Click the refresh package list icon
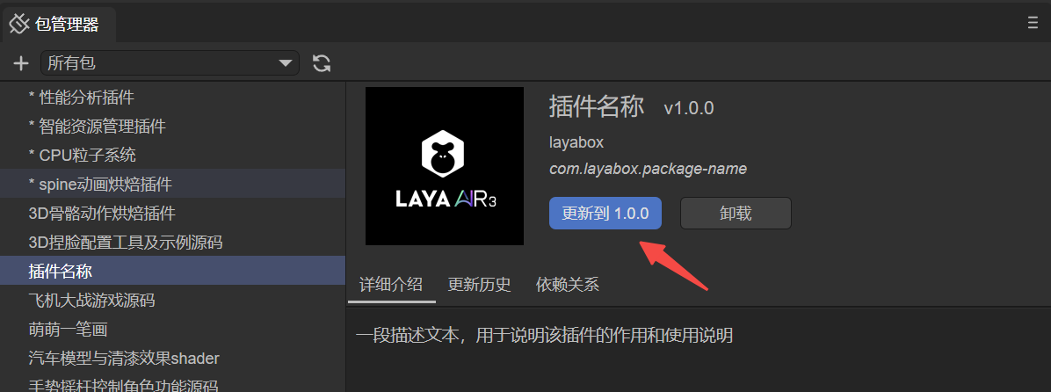The image size is (1051, 392). click(x=322, y=63)
